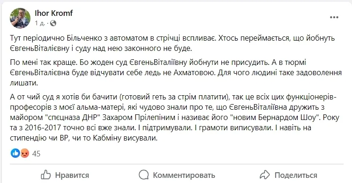This screenshot has height=183, width=352.
Task: Open Ihor Kromf's profile picture
Action: (x=20, y=18)
